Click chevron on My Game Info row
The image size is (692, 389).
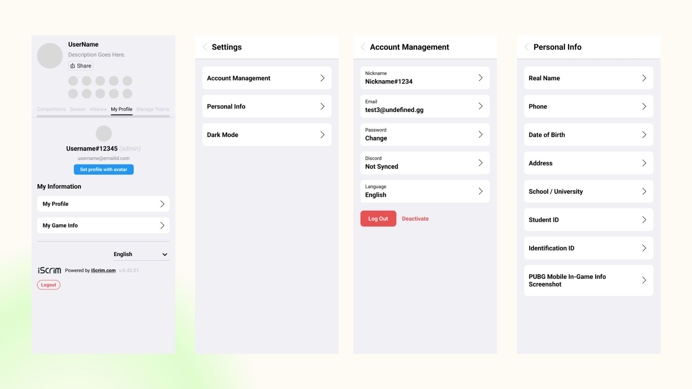[x=162, y=225]
